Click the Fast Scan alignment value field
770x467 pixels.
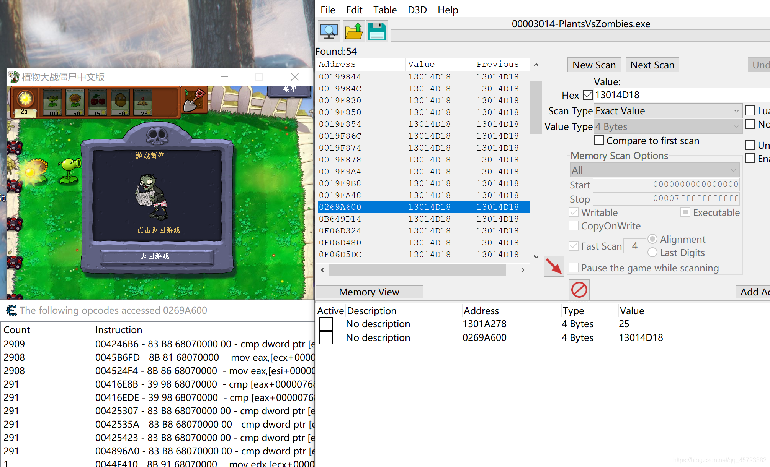tap(634, 246)
